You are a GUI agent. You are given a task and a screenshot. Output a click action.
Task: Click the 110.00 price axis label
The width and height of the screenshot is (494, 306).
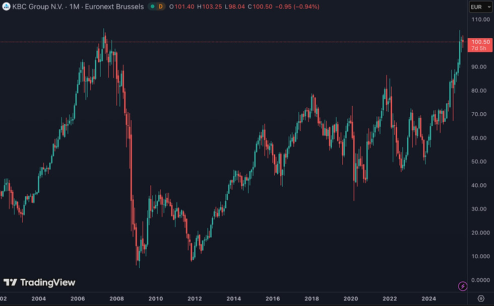click(480, 20)
